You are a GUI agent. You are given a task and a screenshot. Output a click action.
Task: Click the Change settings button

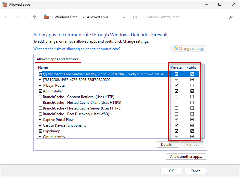pos(189,49)
